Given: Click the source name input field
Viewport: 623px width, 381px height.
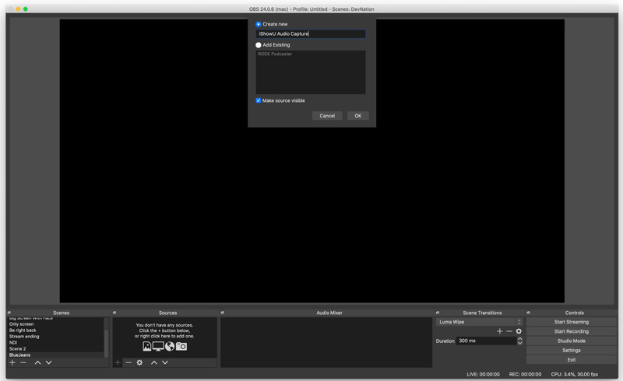Looking at the screenshot, I should 310,33.
